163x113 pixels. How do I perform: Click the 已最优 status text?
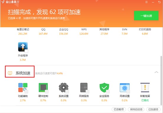(x=145, y=100)
